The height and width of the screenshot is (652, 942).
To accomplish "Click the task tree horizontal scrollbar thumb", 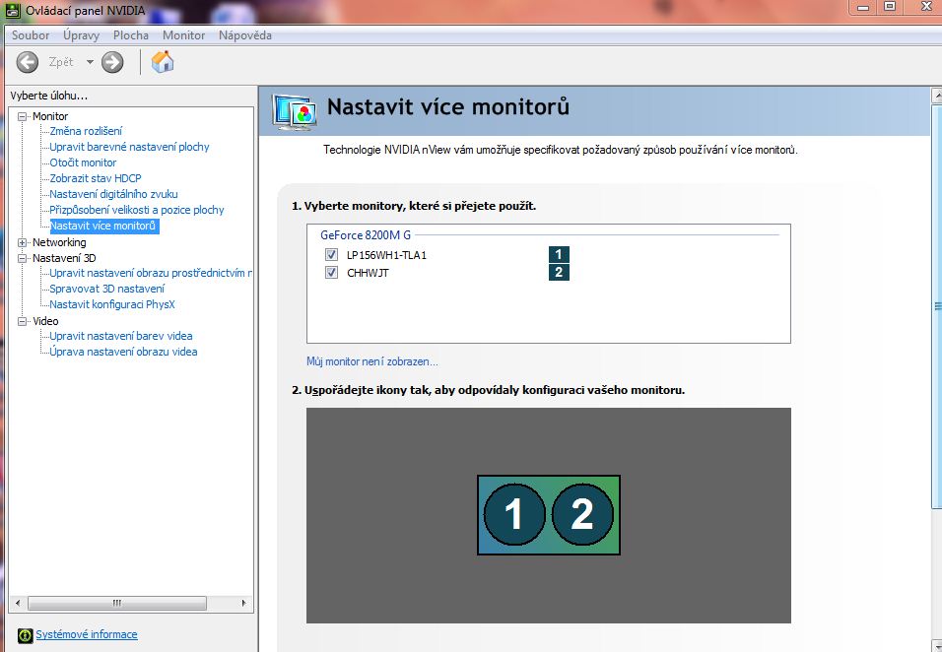I will coord(117,603).
